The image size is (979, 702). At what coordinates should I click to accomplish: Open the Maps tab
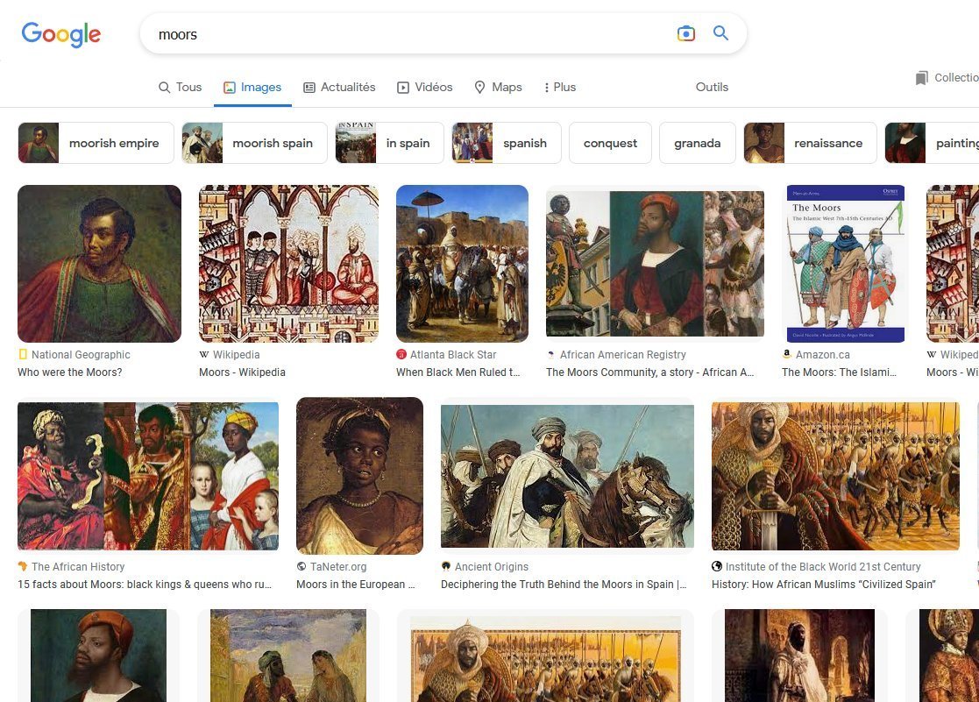[x=498, y=87]
